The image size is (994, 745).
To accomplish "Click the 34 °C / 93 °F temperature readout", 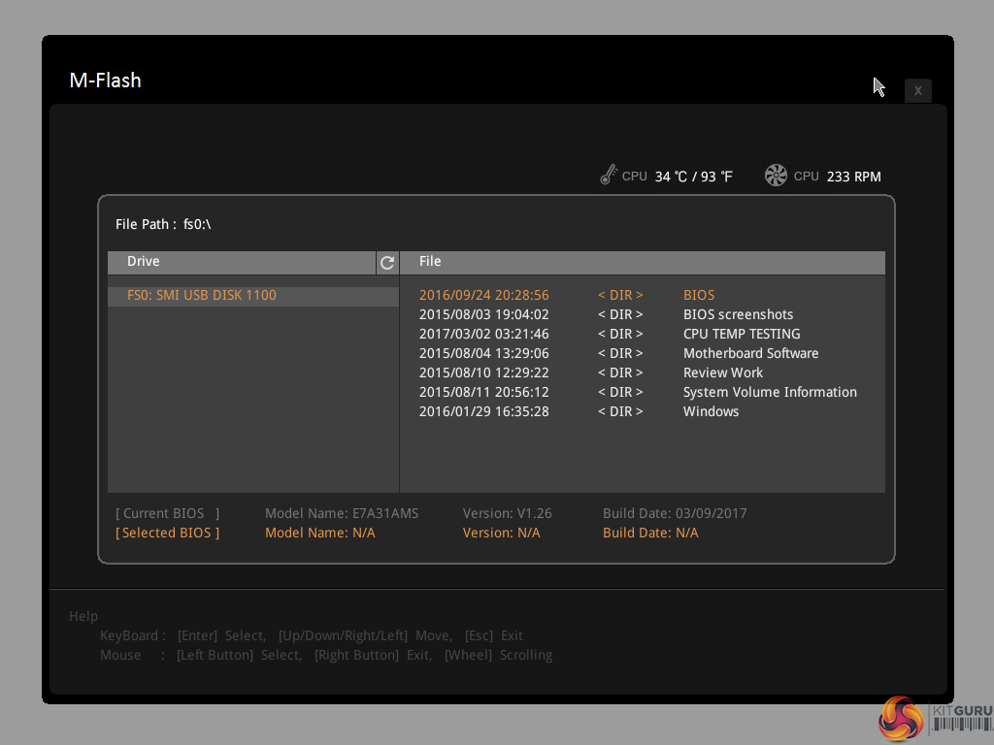I will 693,177.
